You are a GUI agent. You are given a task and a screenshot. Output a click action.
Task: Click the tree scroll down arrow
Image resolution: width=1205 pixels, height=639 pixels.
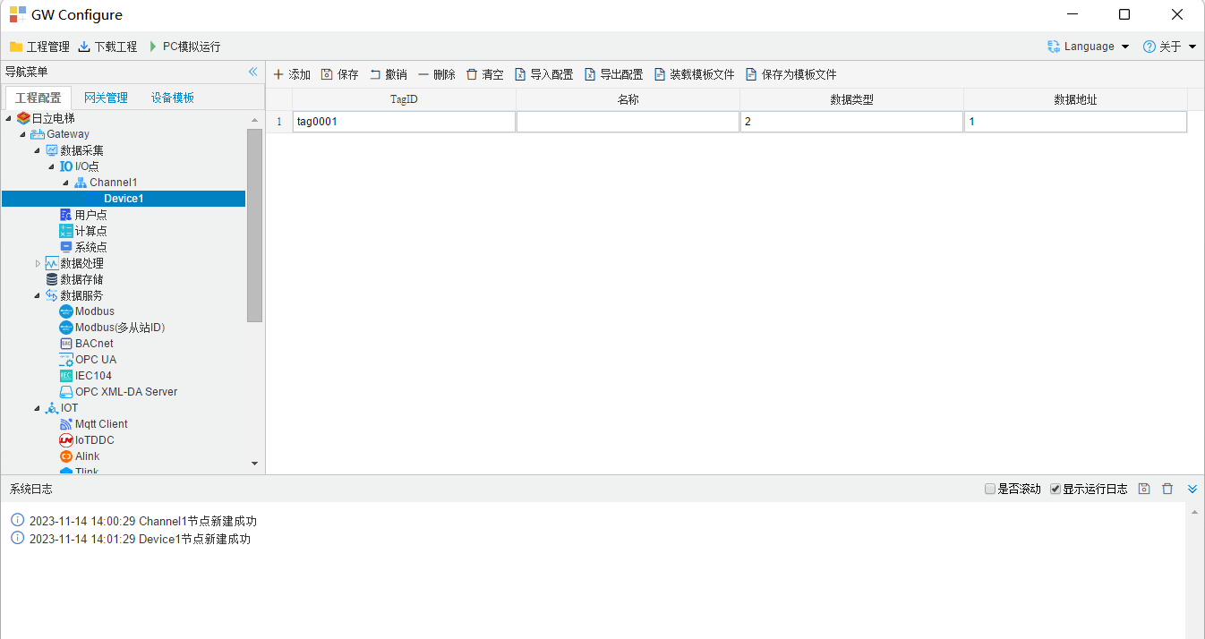[x=254, y=464]
